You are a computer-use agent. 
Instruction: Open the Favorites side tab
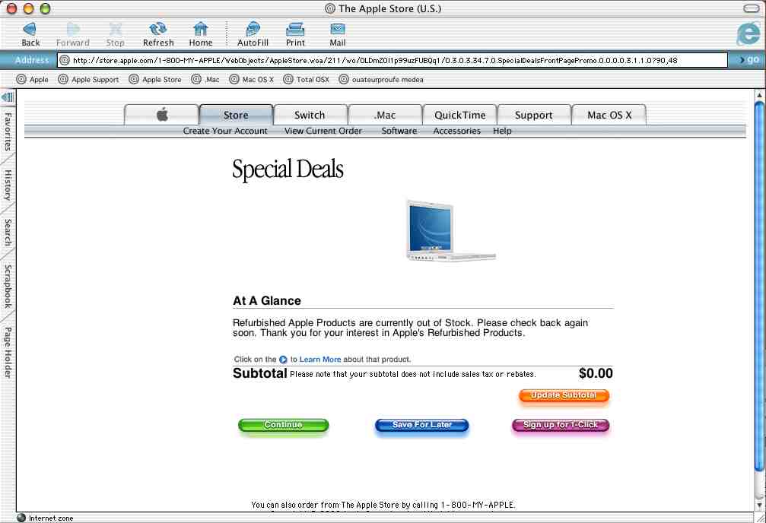coord(8,131)
